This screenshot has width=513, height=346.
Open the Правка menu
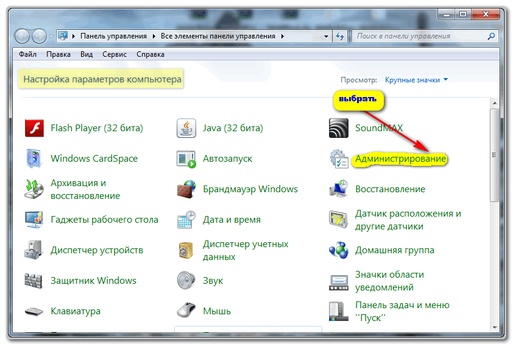click(x=58, y=54)
